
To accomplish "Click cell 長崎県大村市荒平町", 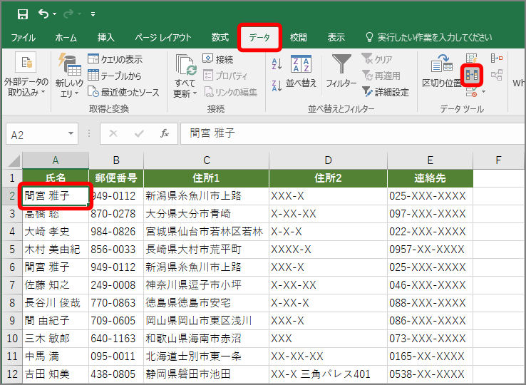I will point(206,250).
